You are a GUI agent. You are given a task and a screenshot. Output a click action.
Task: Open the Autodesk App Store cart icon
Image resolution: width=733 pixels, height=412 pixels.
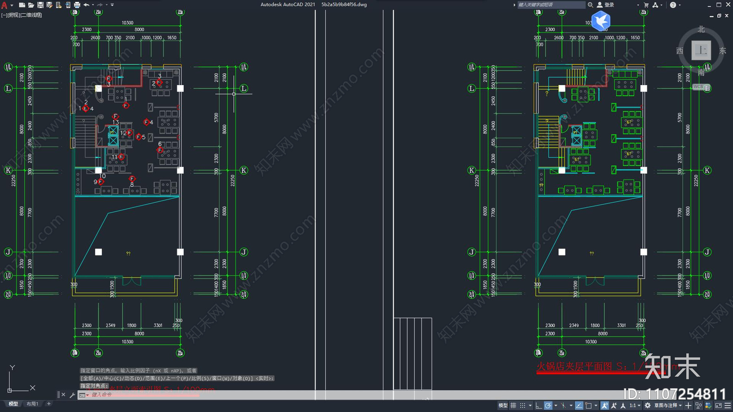pyautogui.click(x=646, y=5)
